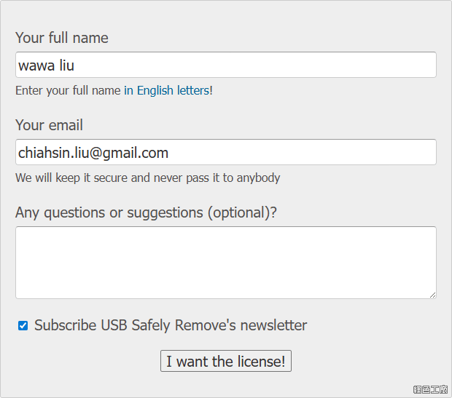The width and height of the screenshot is (452, 398).
Task: Select the "Any questions or suggestions (optional)?" label
Action: coord(146,212)
